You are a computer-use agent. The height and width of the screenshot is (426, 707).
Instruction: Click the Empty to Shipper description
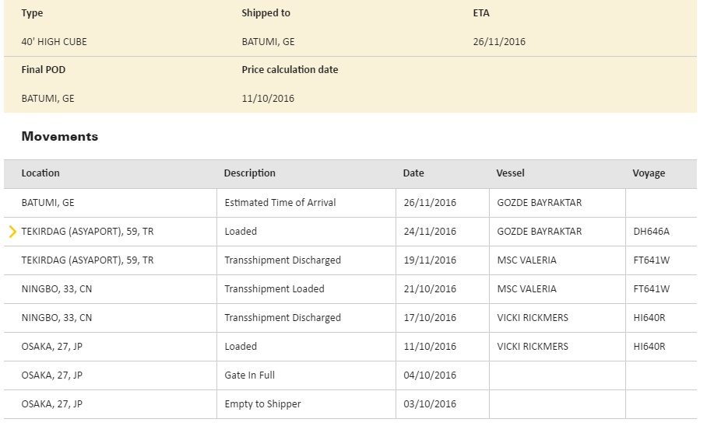click(x=262, y=404)
